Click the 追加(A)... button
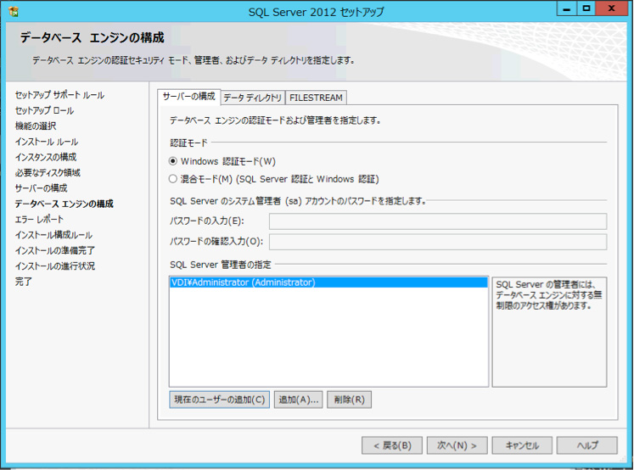This screenshot has height=470, width=634. tap(299, 400)
